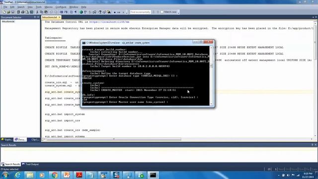Open Windows Explorer folder from the taskbar
Screen dimensions: 318x179
[x=30, y=175]
